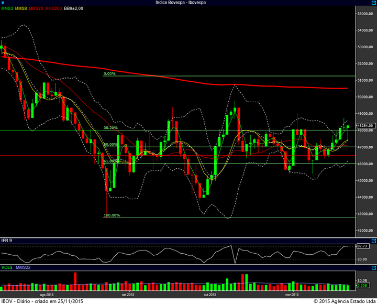
Task: Click the 10,0B volume axis label
Action: click(x=362, y=280)
